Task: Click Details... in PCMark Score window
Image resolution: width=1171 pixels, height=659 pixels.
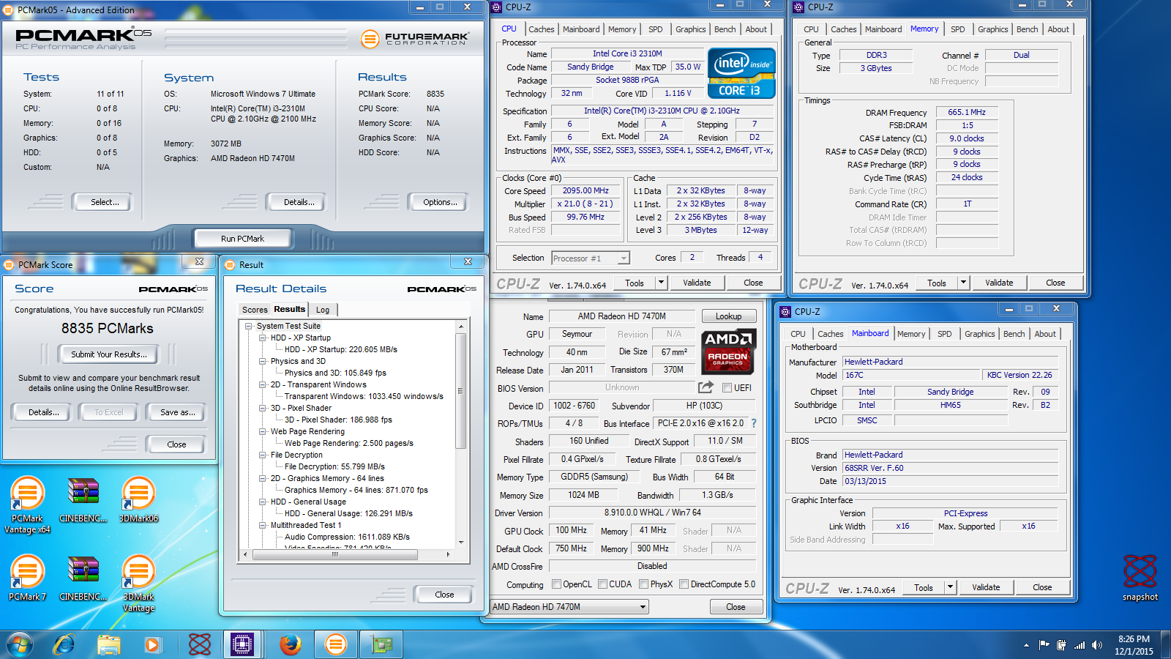Action: click(44, 412)
